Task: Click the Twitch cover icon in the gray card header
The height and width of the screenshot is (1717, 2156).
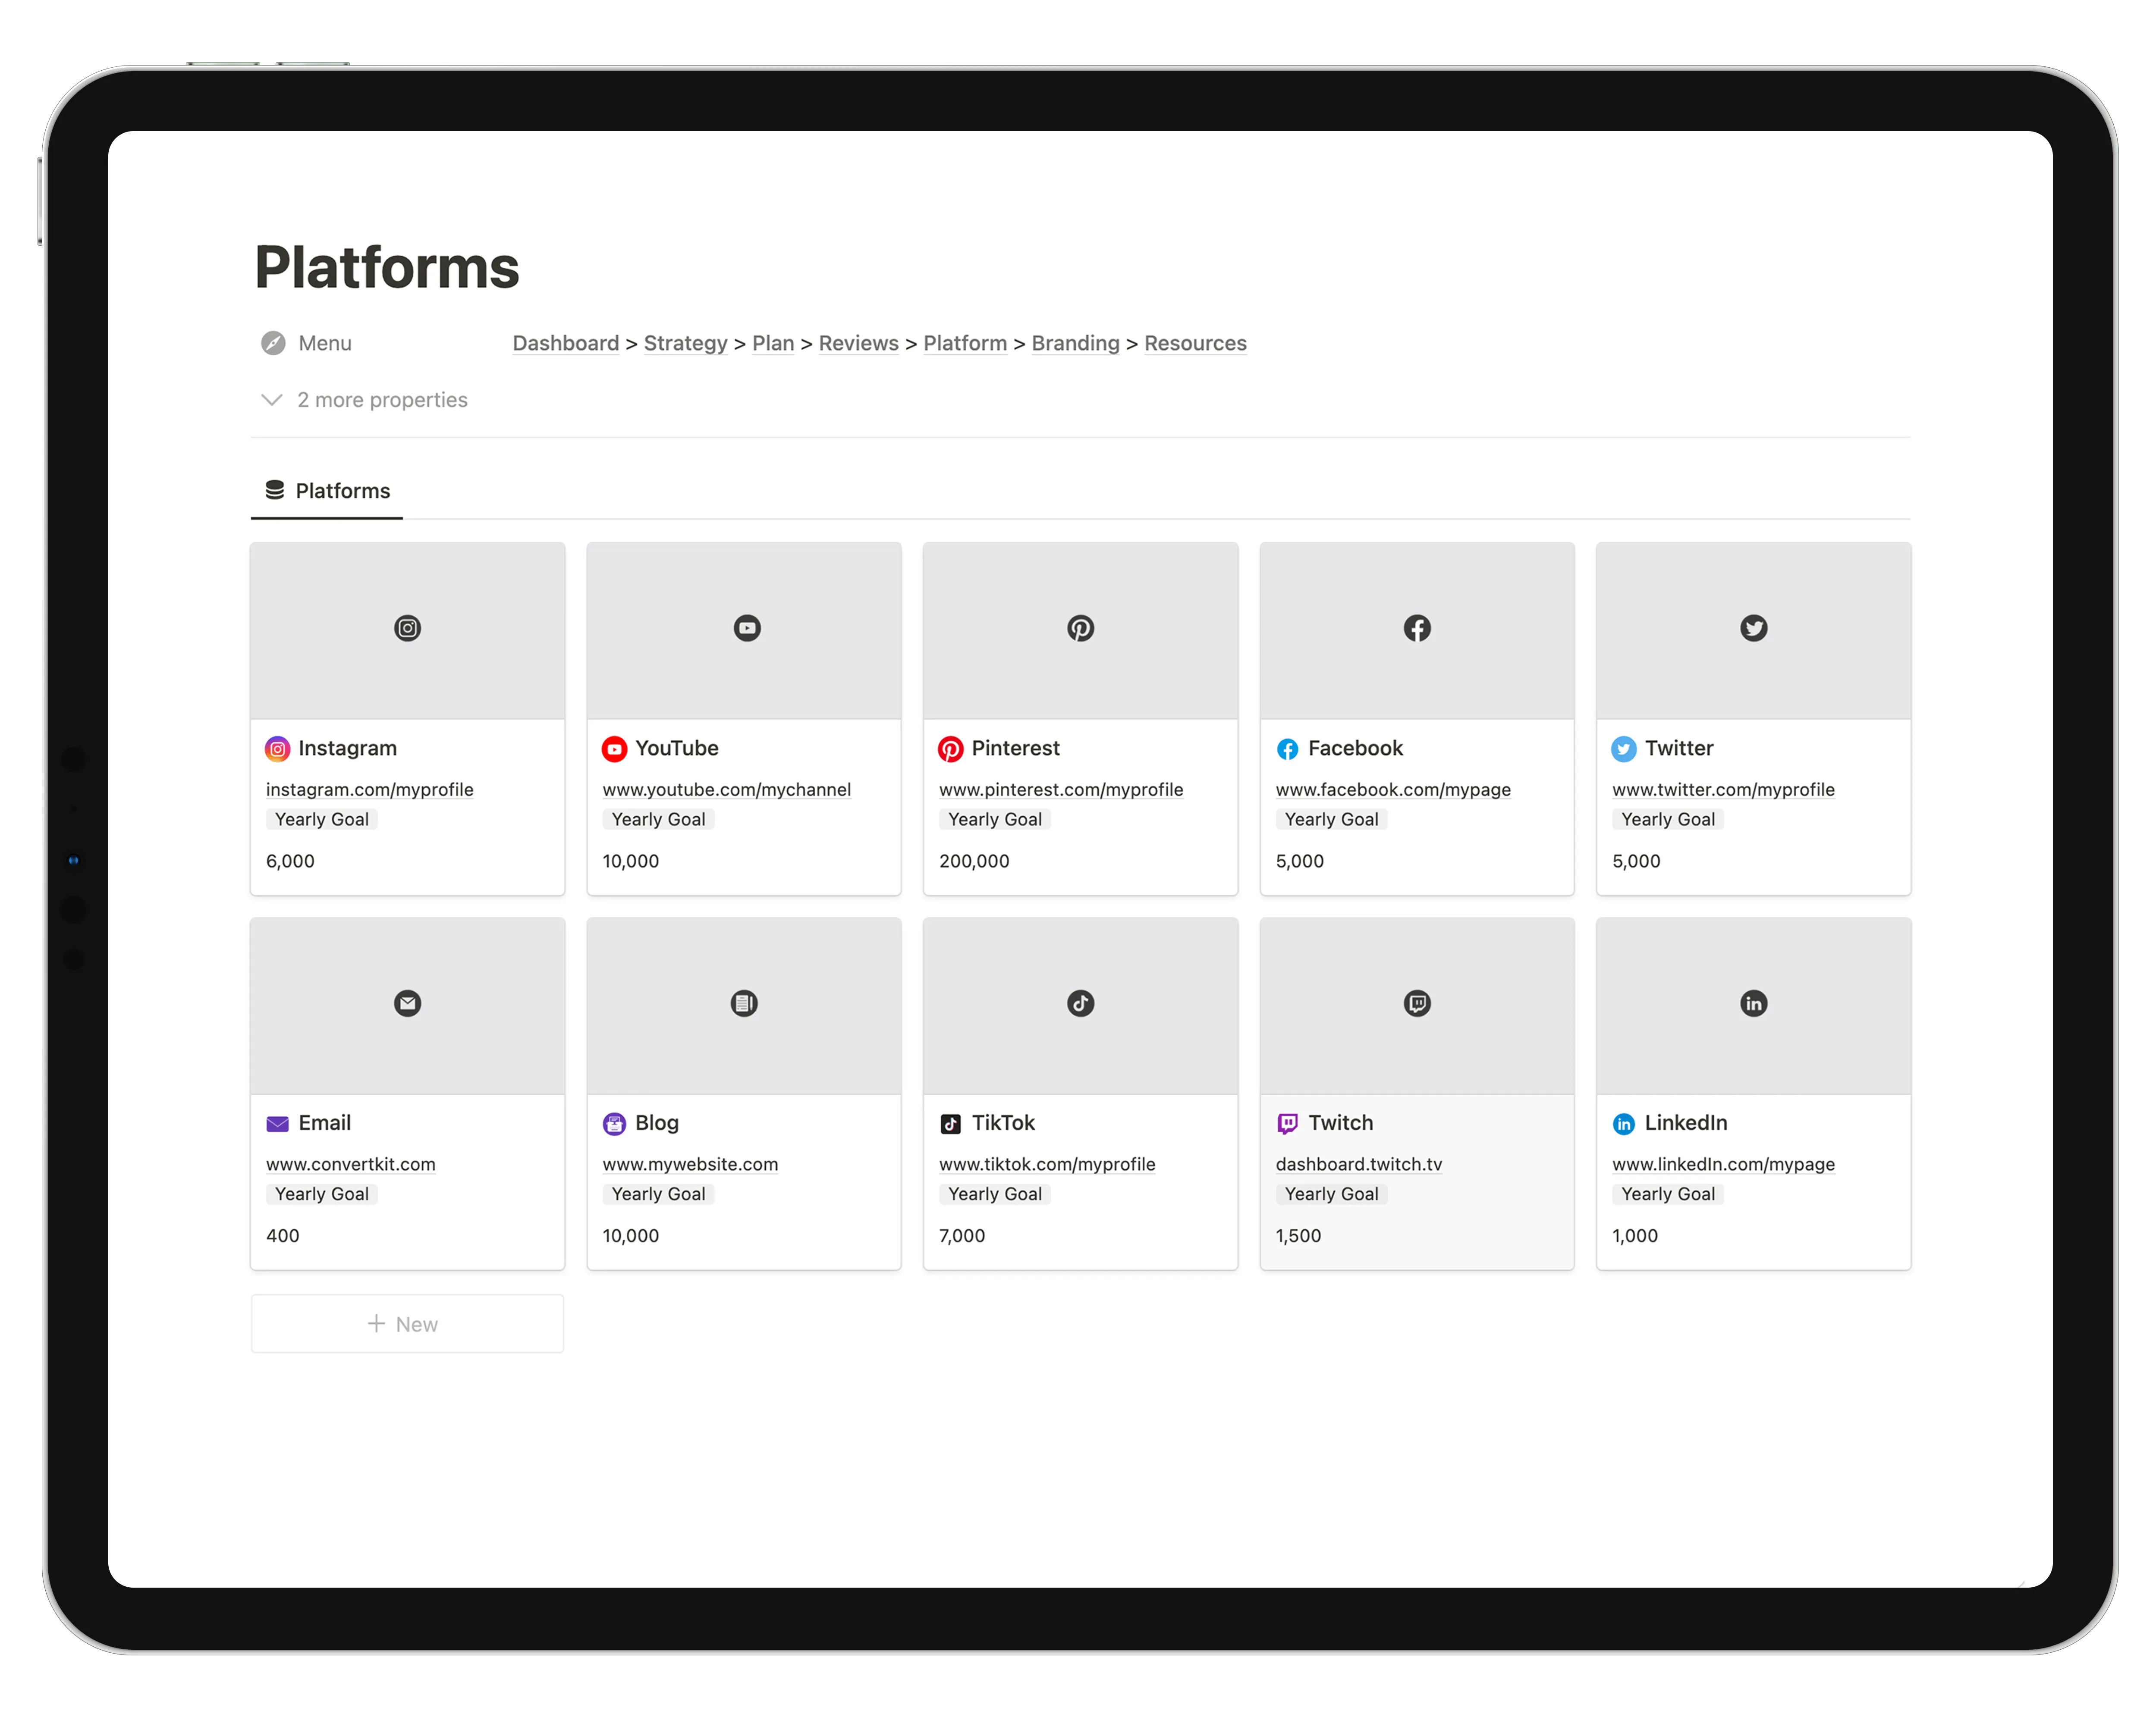Action: click(x=1417, y=1003)
